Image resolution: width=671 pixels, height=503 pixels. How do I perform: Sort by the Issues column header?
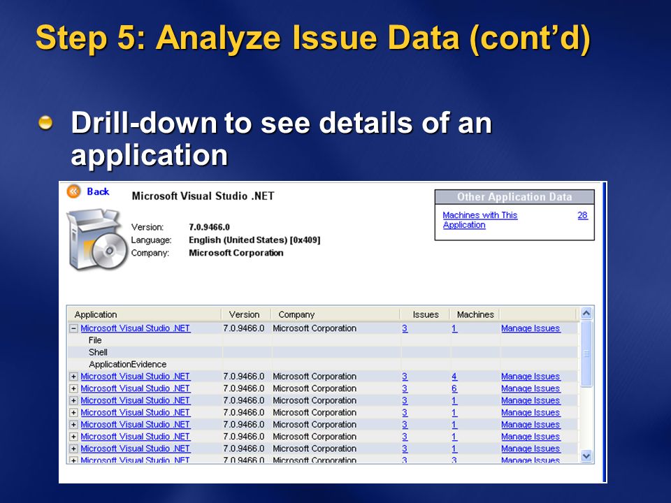pyautogui.click(x=426, y=314)
